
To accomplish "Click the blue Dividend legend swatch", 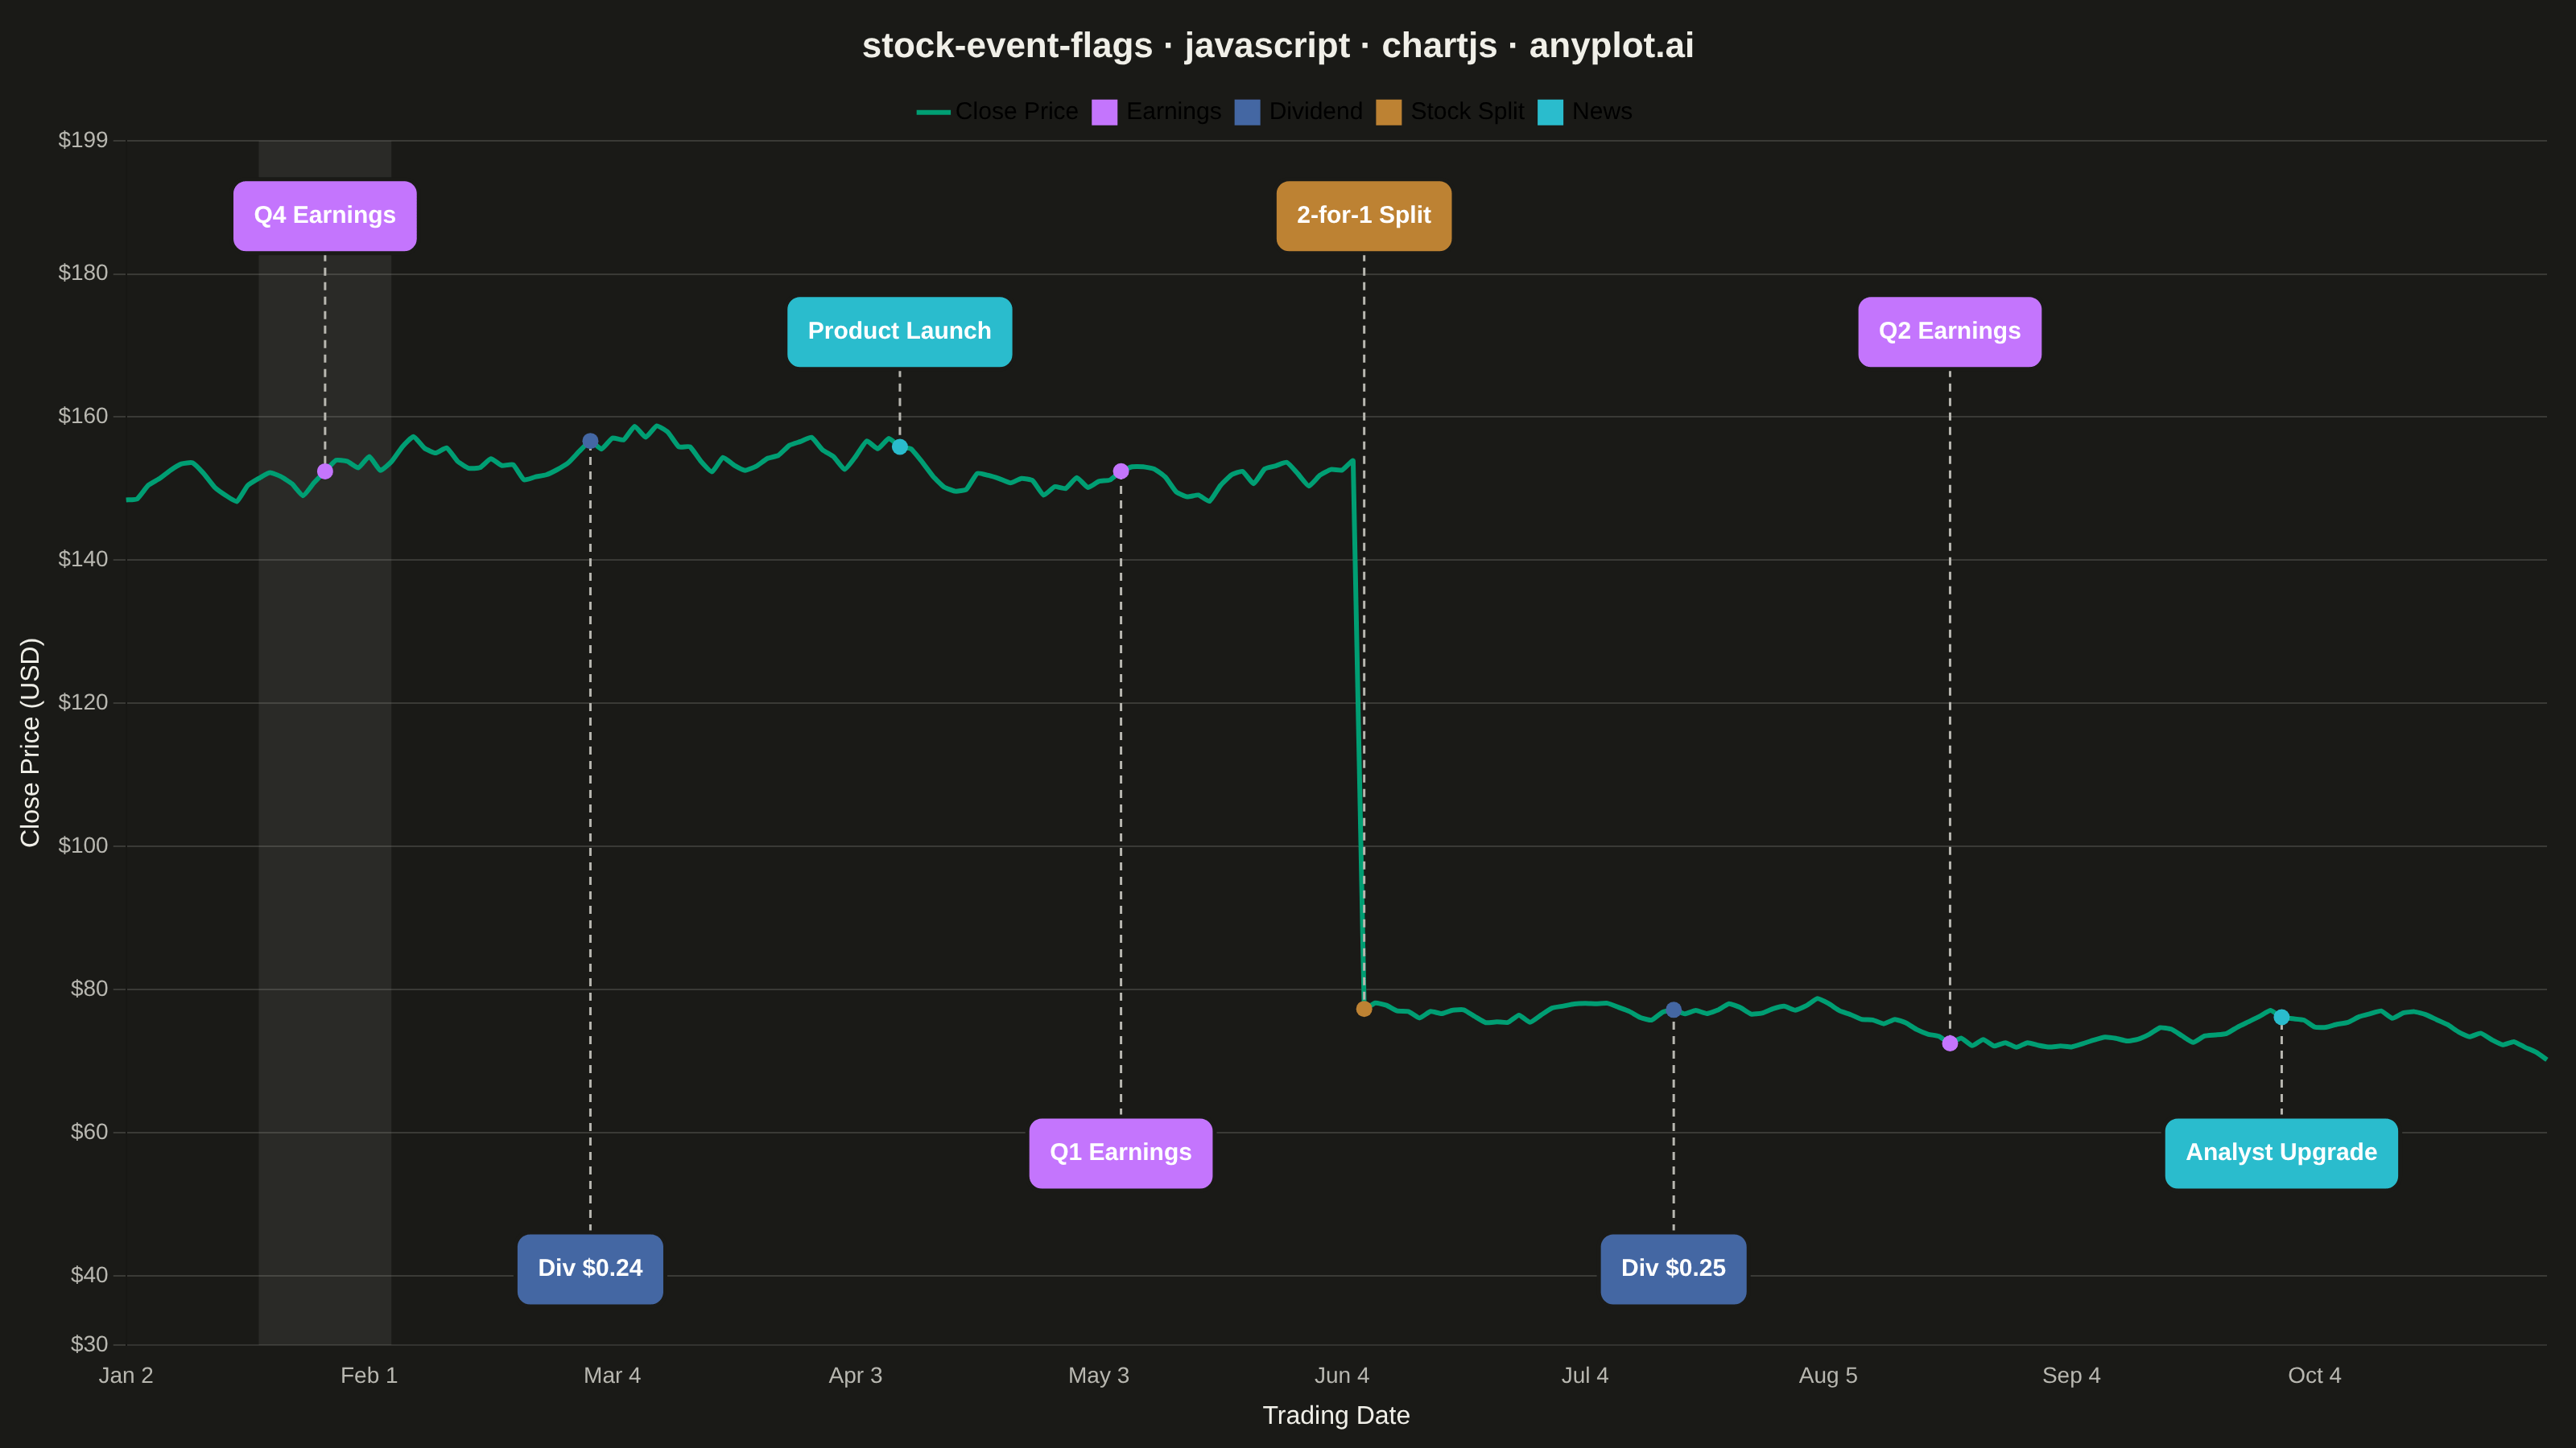I will [1247, 112].
